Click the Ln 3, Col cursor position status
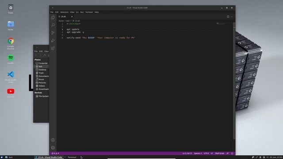Screen dimensions: 283x159 [187, 153]
